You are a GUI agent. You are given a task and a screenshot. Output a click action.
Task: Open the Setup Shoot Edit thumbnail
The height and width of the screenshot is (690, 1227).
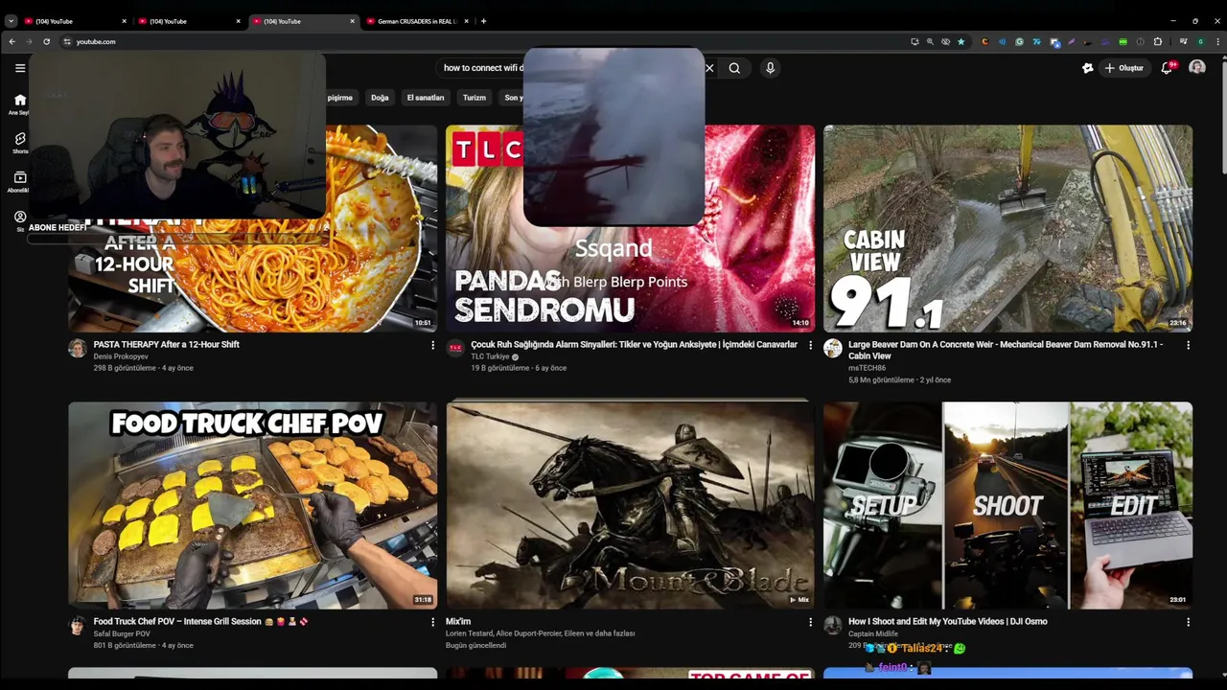(x=1007, y=505)
